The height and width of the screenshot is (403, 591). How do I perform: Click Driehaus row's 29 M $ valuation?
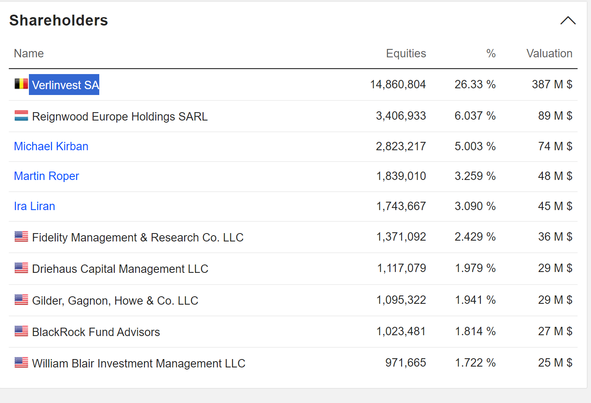pyautogui.click(x=555, y=268)
